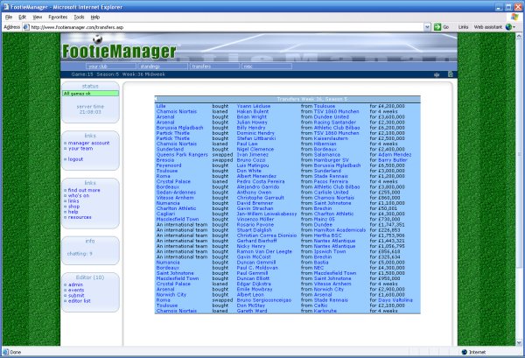Open the 'Feyenoord' club link
The width and height of the screenshot is (525, 358).
tap(169, 165)
